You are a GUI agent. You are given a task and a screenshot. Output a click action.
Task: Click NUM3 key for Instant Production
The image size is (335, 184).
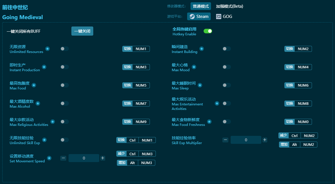[141, 67]
